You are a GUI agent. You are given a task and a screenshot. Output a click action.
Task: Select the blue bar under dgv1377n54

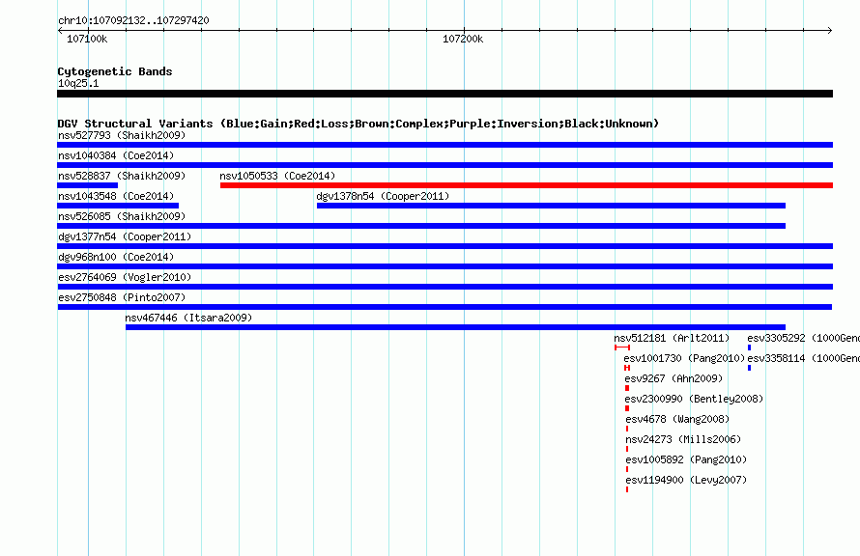444,246
